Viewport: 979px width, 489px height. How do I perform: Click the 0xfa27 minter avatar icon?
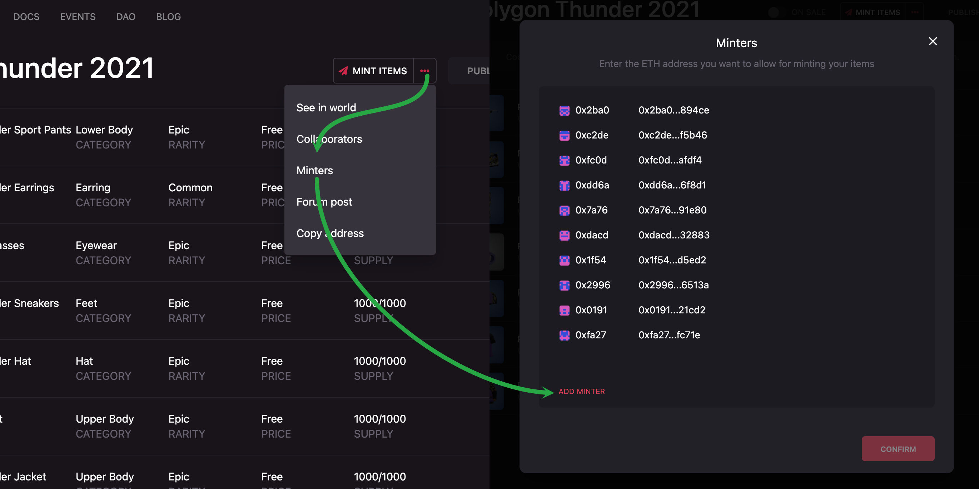click(565, 335)
